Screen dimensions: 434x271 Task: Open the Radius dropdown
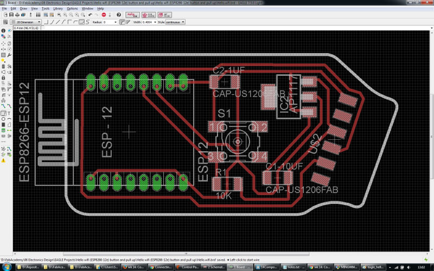tap(116, 22)
